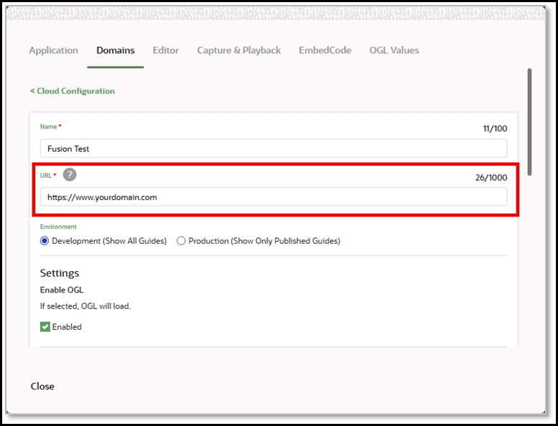
Task: Uncheck the Enabled OGL checkbox
Action: click(45, 326)
